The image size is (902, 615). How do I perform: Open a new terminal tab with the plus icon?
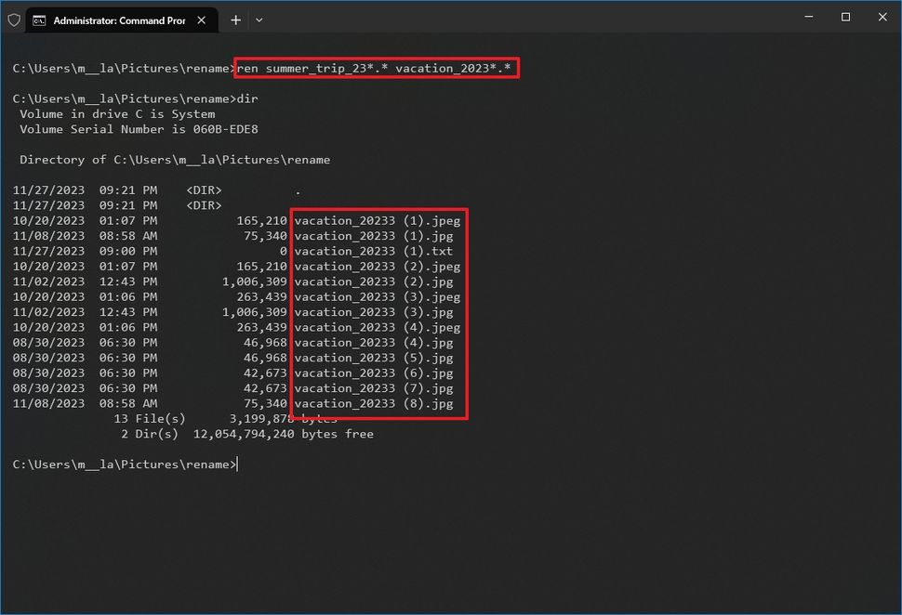[x=235, y=20]
